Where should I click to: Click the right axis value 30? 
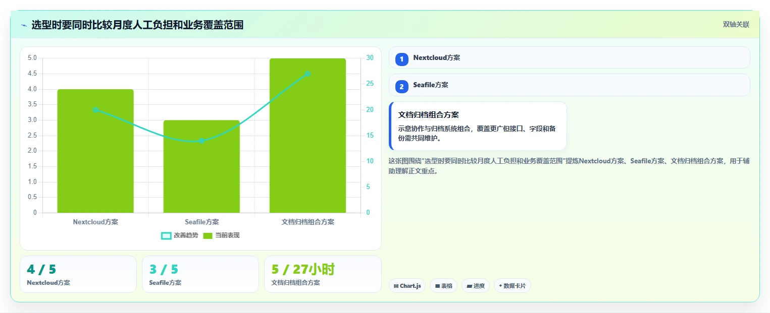[x=370, y=58]
